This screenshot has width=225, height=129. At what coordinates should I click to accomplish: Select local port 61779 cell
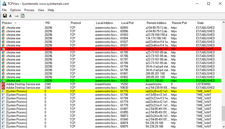124,102
